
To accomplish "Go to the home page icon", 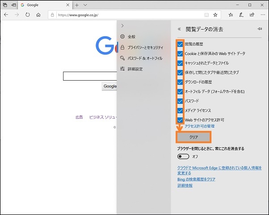I will pyautogui.click(x=39, y=14).
